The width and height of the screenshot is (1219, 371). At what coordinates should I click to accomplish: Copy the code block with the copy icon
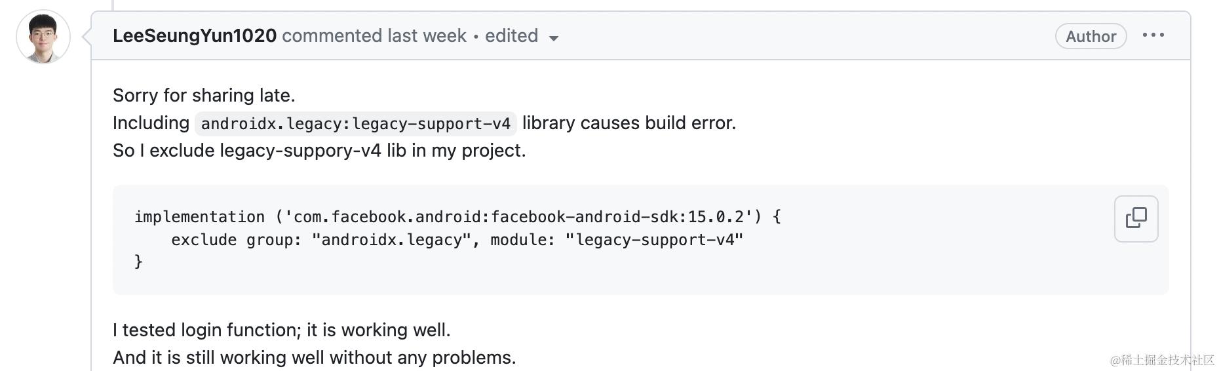click(1136, 218)
